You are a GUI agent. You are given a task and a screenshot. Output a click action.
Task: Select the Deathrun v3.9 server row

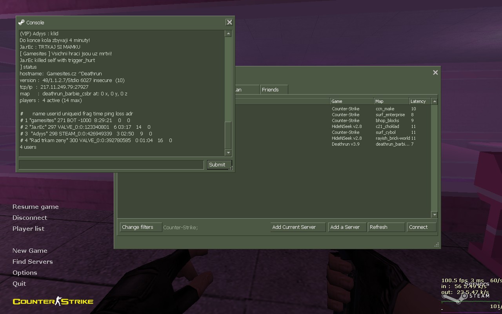(333, 144)
